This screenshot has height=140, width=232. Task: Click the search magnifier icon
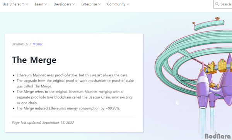(217, 4)
